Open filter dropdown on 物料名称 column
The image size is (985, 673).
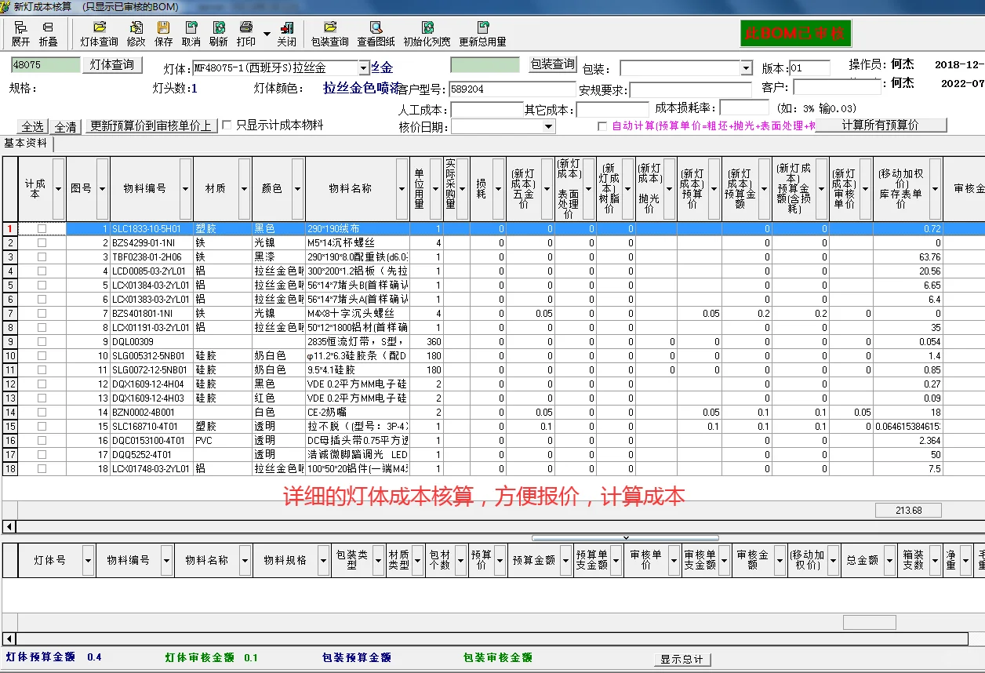pyautogui.click(x=402, y=188)
